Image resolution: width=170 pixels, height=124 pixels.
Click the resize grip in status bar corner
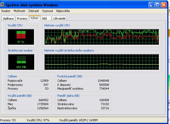coord(166,121)
